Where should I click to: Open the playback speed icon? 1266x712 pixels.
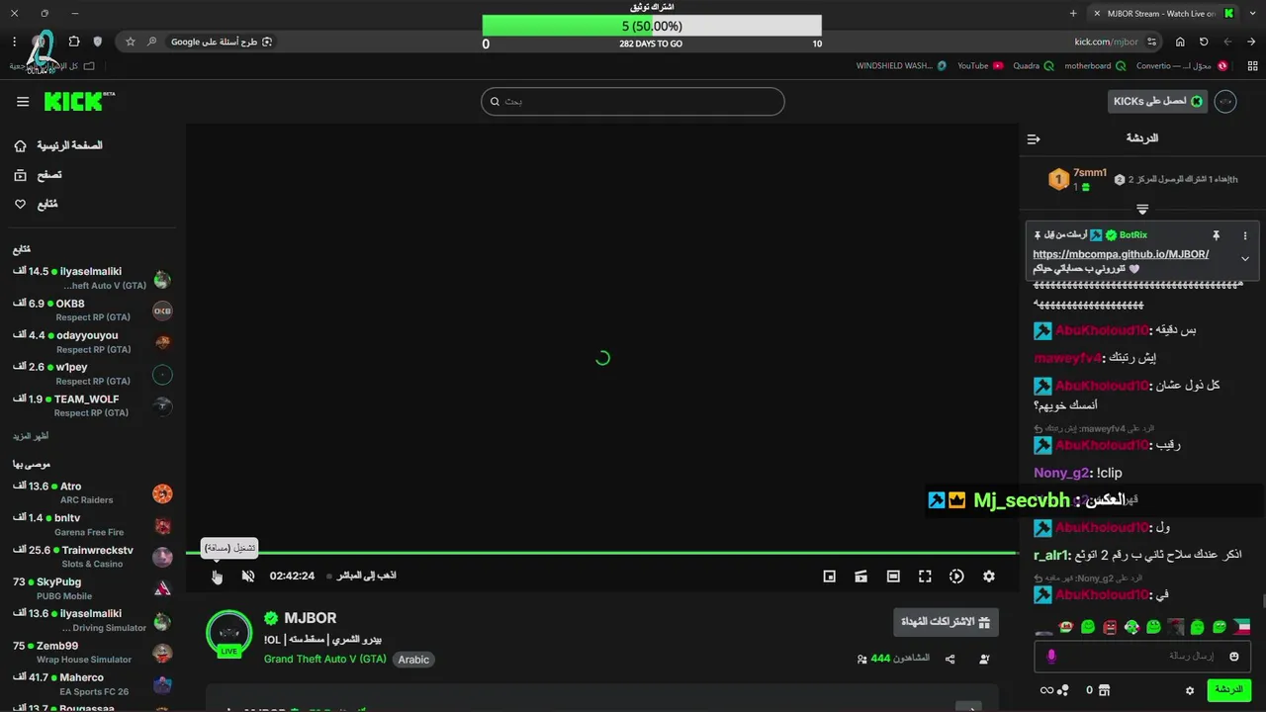click(956, 577)
